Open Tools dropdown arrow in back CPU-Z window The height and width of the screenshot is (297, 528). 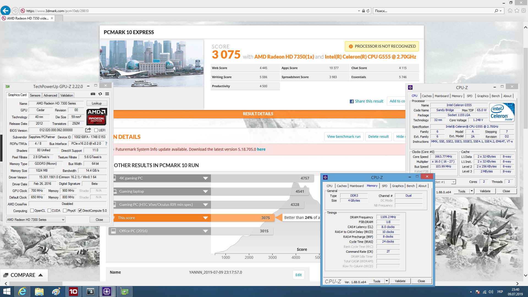[x=472, y=191]
